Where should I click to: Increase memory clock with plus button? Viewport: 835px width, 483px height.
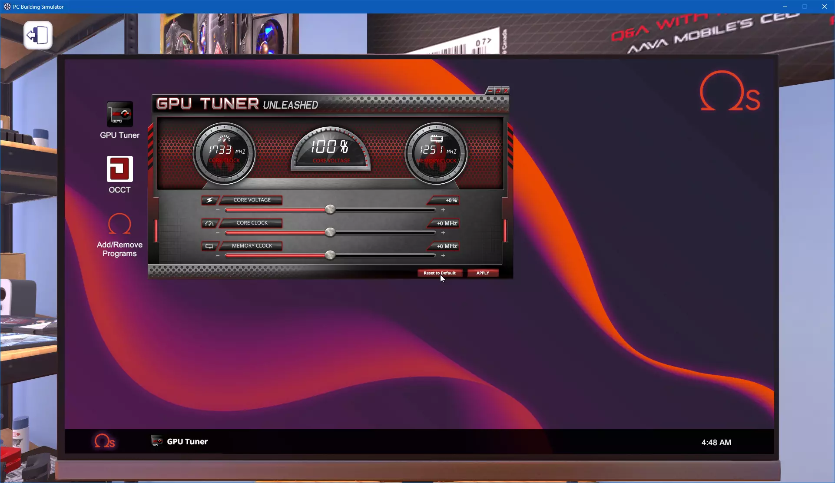(x=443, y=255)
